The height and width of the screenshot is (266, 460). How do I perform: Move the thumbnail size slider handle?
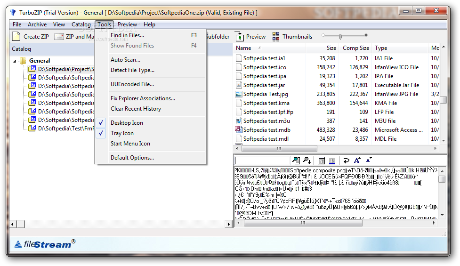coord(340,36)
